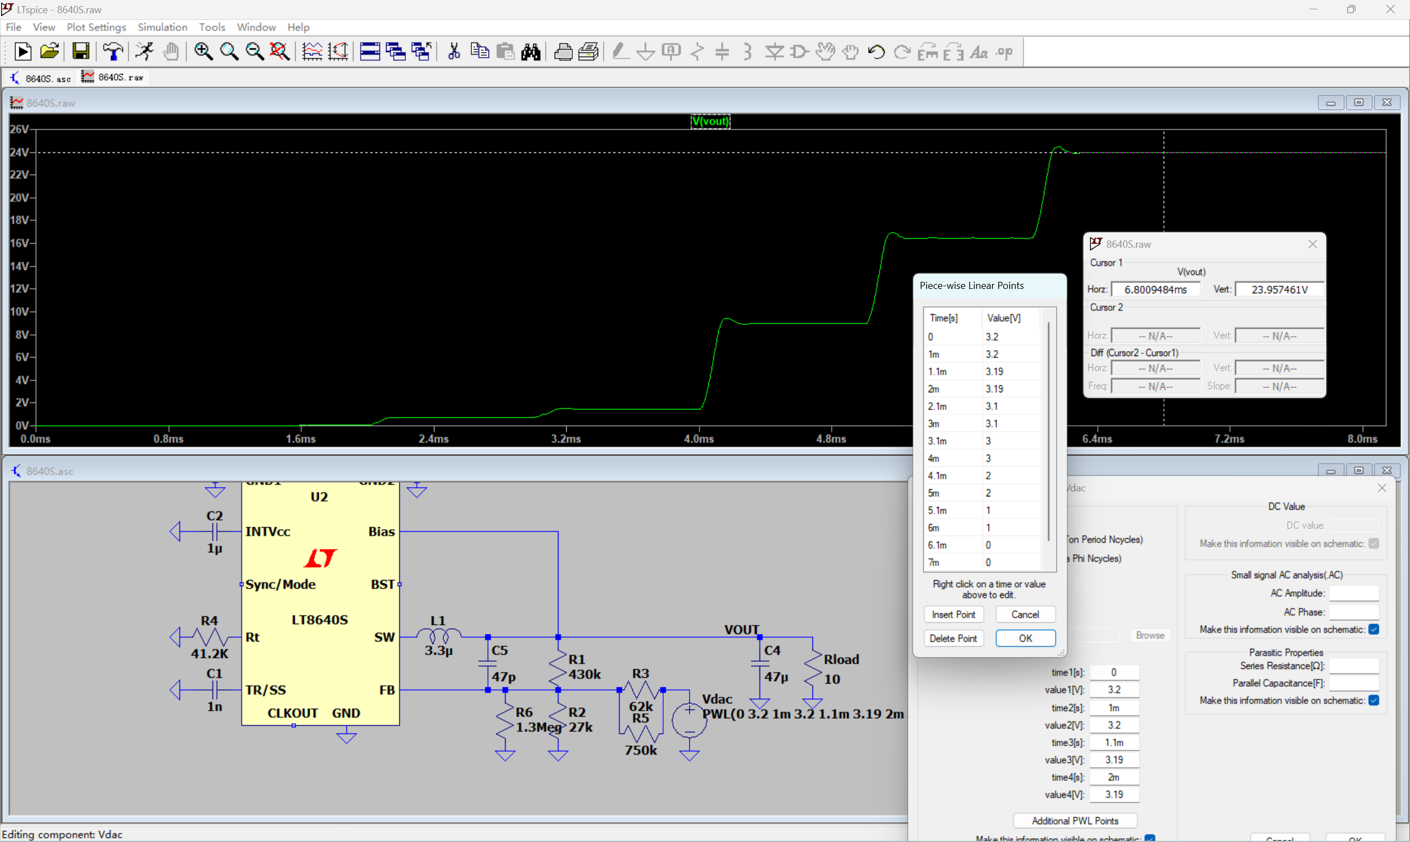Open the View menu
Image resolution: width=1410 pixels, height=842 pixels.
point(44,26)
